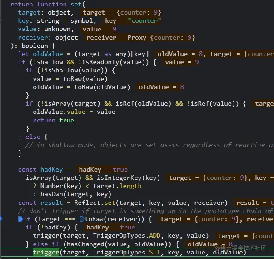The height and width of the screenshot is (259, 274).
Task: Click the "): boolean {" line
Action: [33, 46]
